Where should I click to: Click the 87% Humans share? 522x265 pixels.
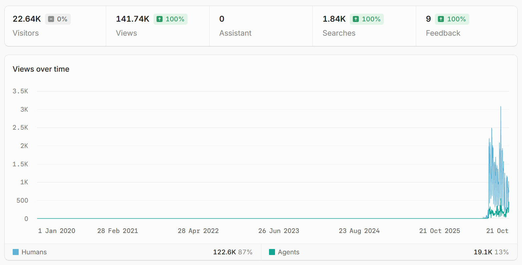point(245,252)
